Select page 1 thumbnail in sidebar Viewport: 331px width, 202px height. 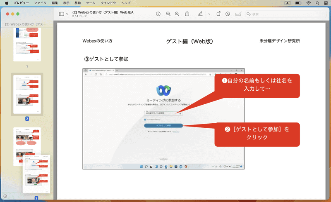coord(27,45)
